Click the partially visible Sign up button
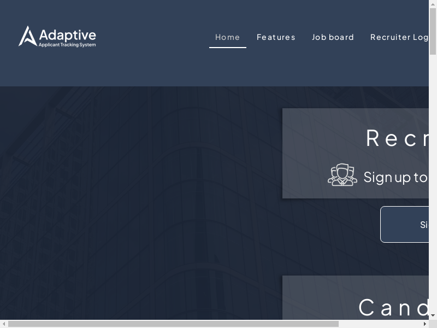437x328 pixels. pos(405,224)
